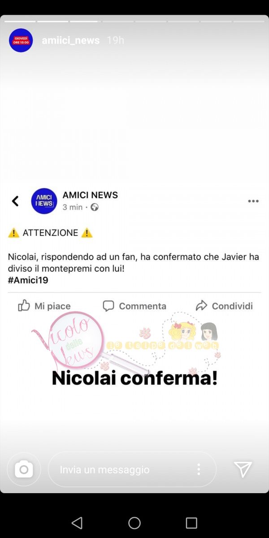Tap the AMICI NEWS page name
The width and height of the screenshot is (269, 538).
[x=90, y=195]
